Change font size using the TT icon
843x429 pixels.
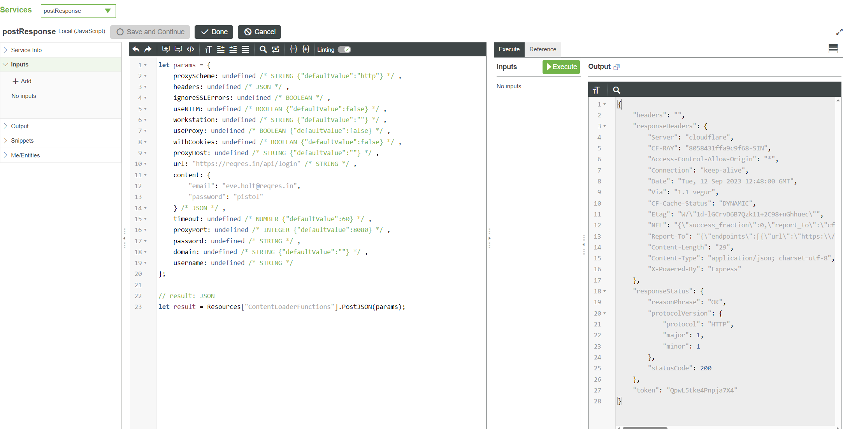click(208, 49)
